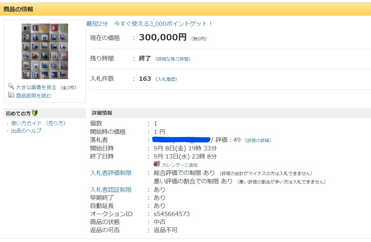371x242 pixels.
Task: View 評価の詳細 for the winning bidder
Action: 258,140
